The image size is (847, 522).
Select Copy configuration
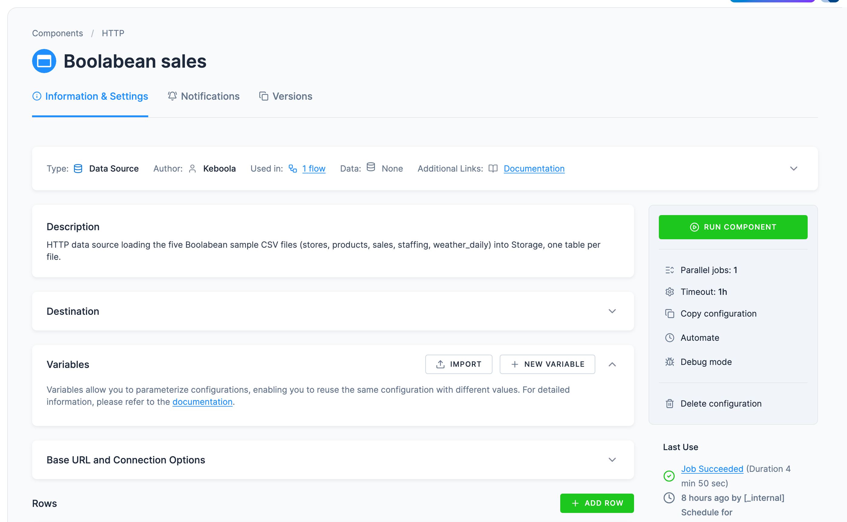718,314
